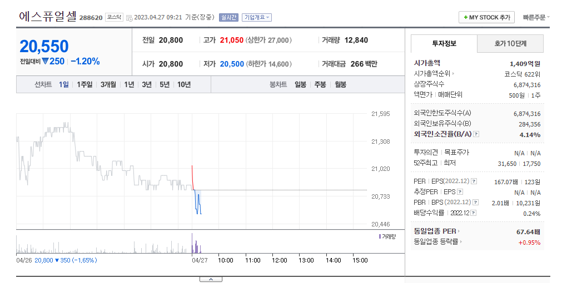Click the red opening price line on chart
The image size is (572, 283).
coord(193,178)
